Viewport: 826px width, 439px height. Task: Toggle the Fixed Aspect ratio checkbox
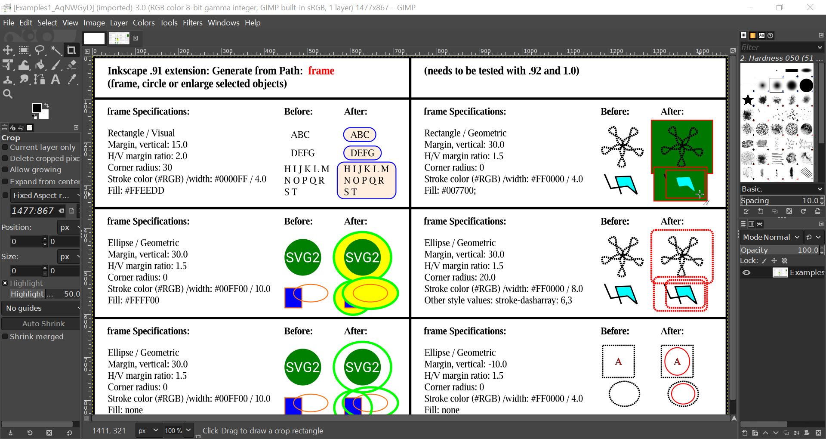(x=5, y=195)
